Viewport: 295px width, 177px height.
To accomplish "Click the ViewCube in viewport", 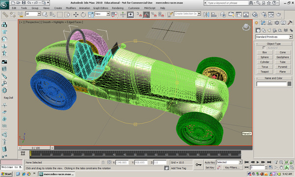I will [246, 27].
